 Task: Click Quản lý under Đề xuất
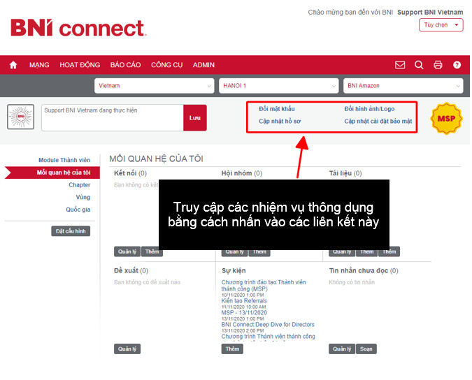pyautogui.click(x=127, y=349)
